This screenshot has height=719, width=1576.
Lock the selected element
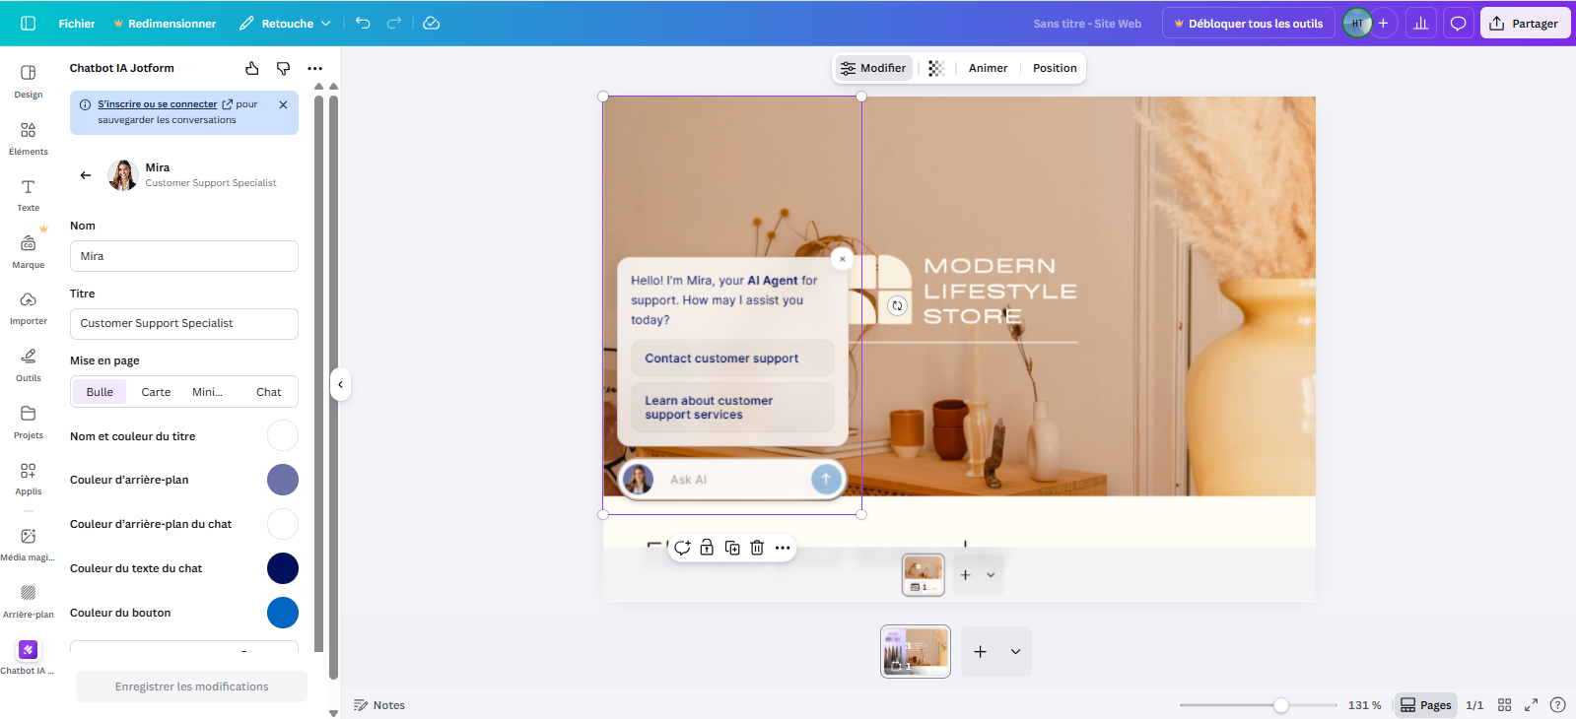tap(707, 548)
